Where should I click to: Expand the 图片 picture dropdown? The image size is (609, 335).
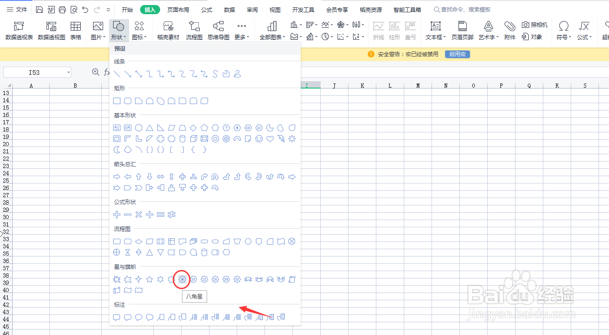98,37
